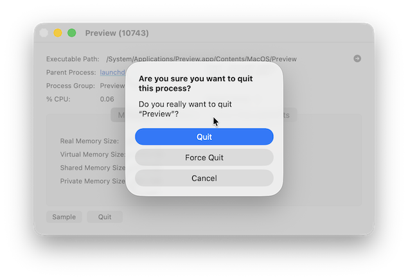Click the "Are you sure" dialog heading
This screenshot has height=280, width=408.
click(195, 83)
